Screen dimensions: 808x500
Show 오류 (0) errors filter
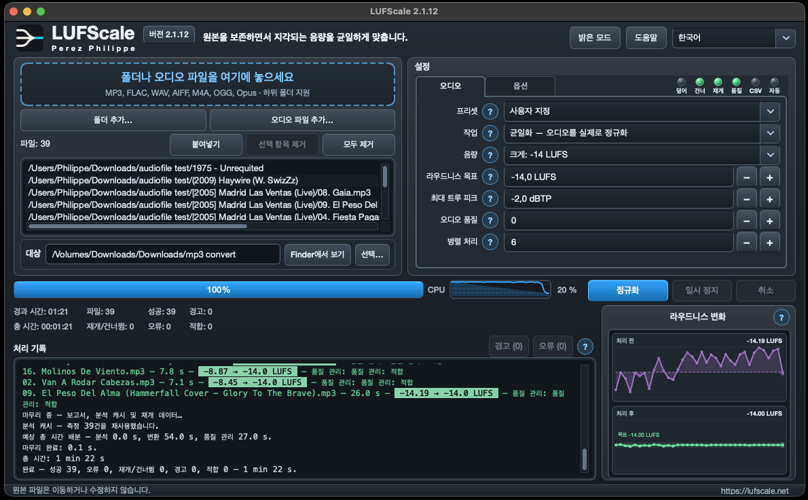point(553,346)
